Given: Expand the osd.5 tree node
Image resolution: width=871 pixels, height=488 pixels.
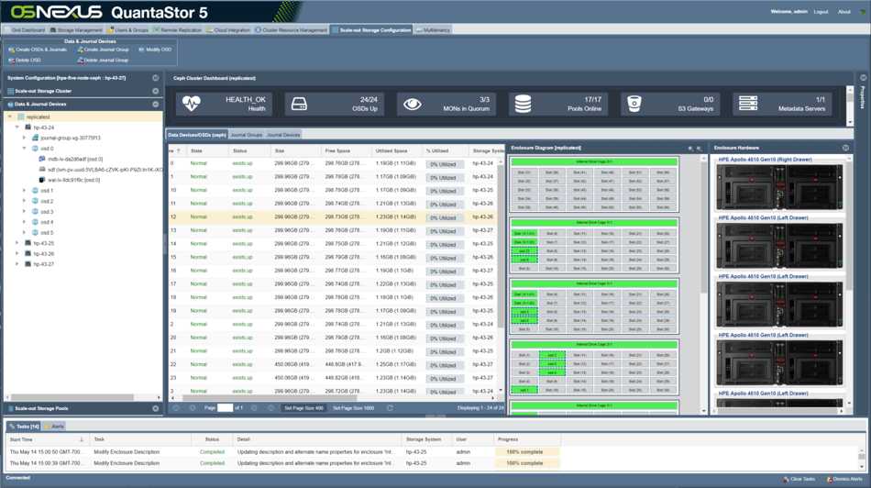Looking at the screenshot, I should 25,233.
